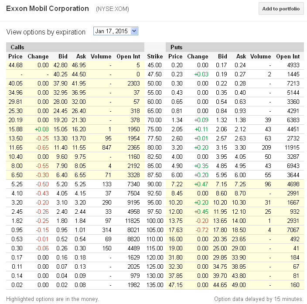Click the Calls section header
Image resolution: width=307 pixels, height=304 pixels.
(x=17, y=47)
